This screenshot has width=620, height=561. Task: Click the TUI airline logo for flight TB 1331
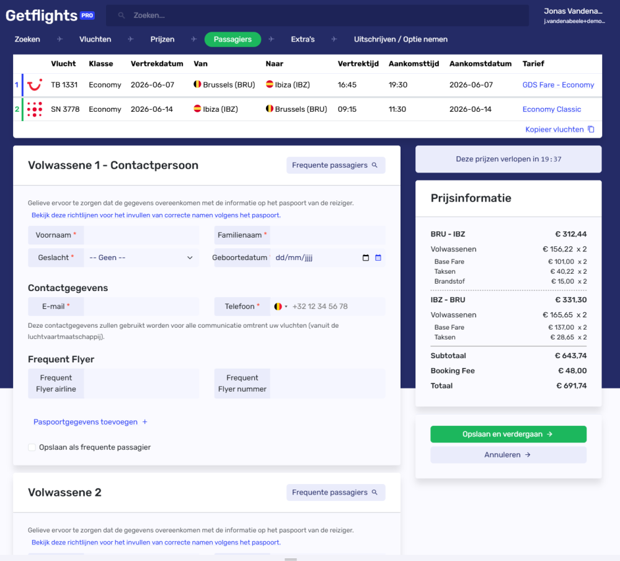[35, 84]
